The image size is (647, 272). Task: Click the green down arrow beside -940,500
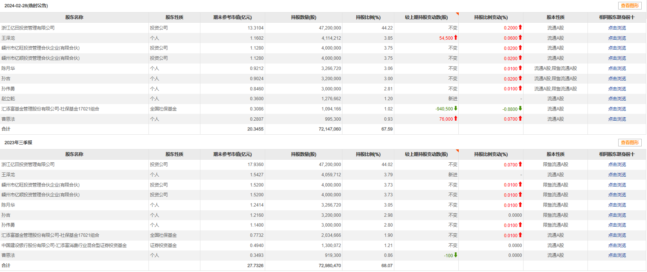point(456,108)
